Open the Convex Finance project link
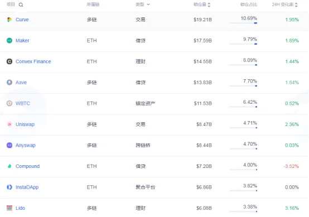 tap(33, 61)
